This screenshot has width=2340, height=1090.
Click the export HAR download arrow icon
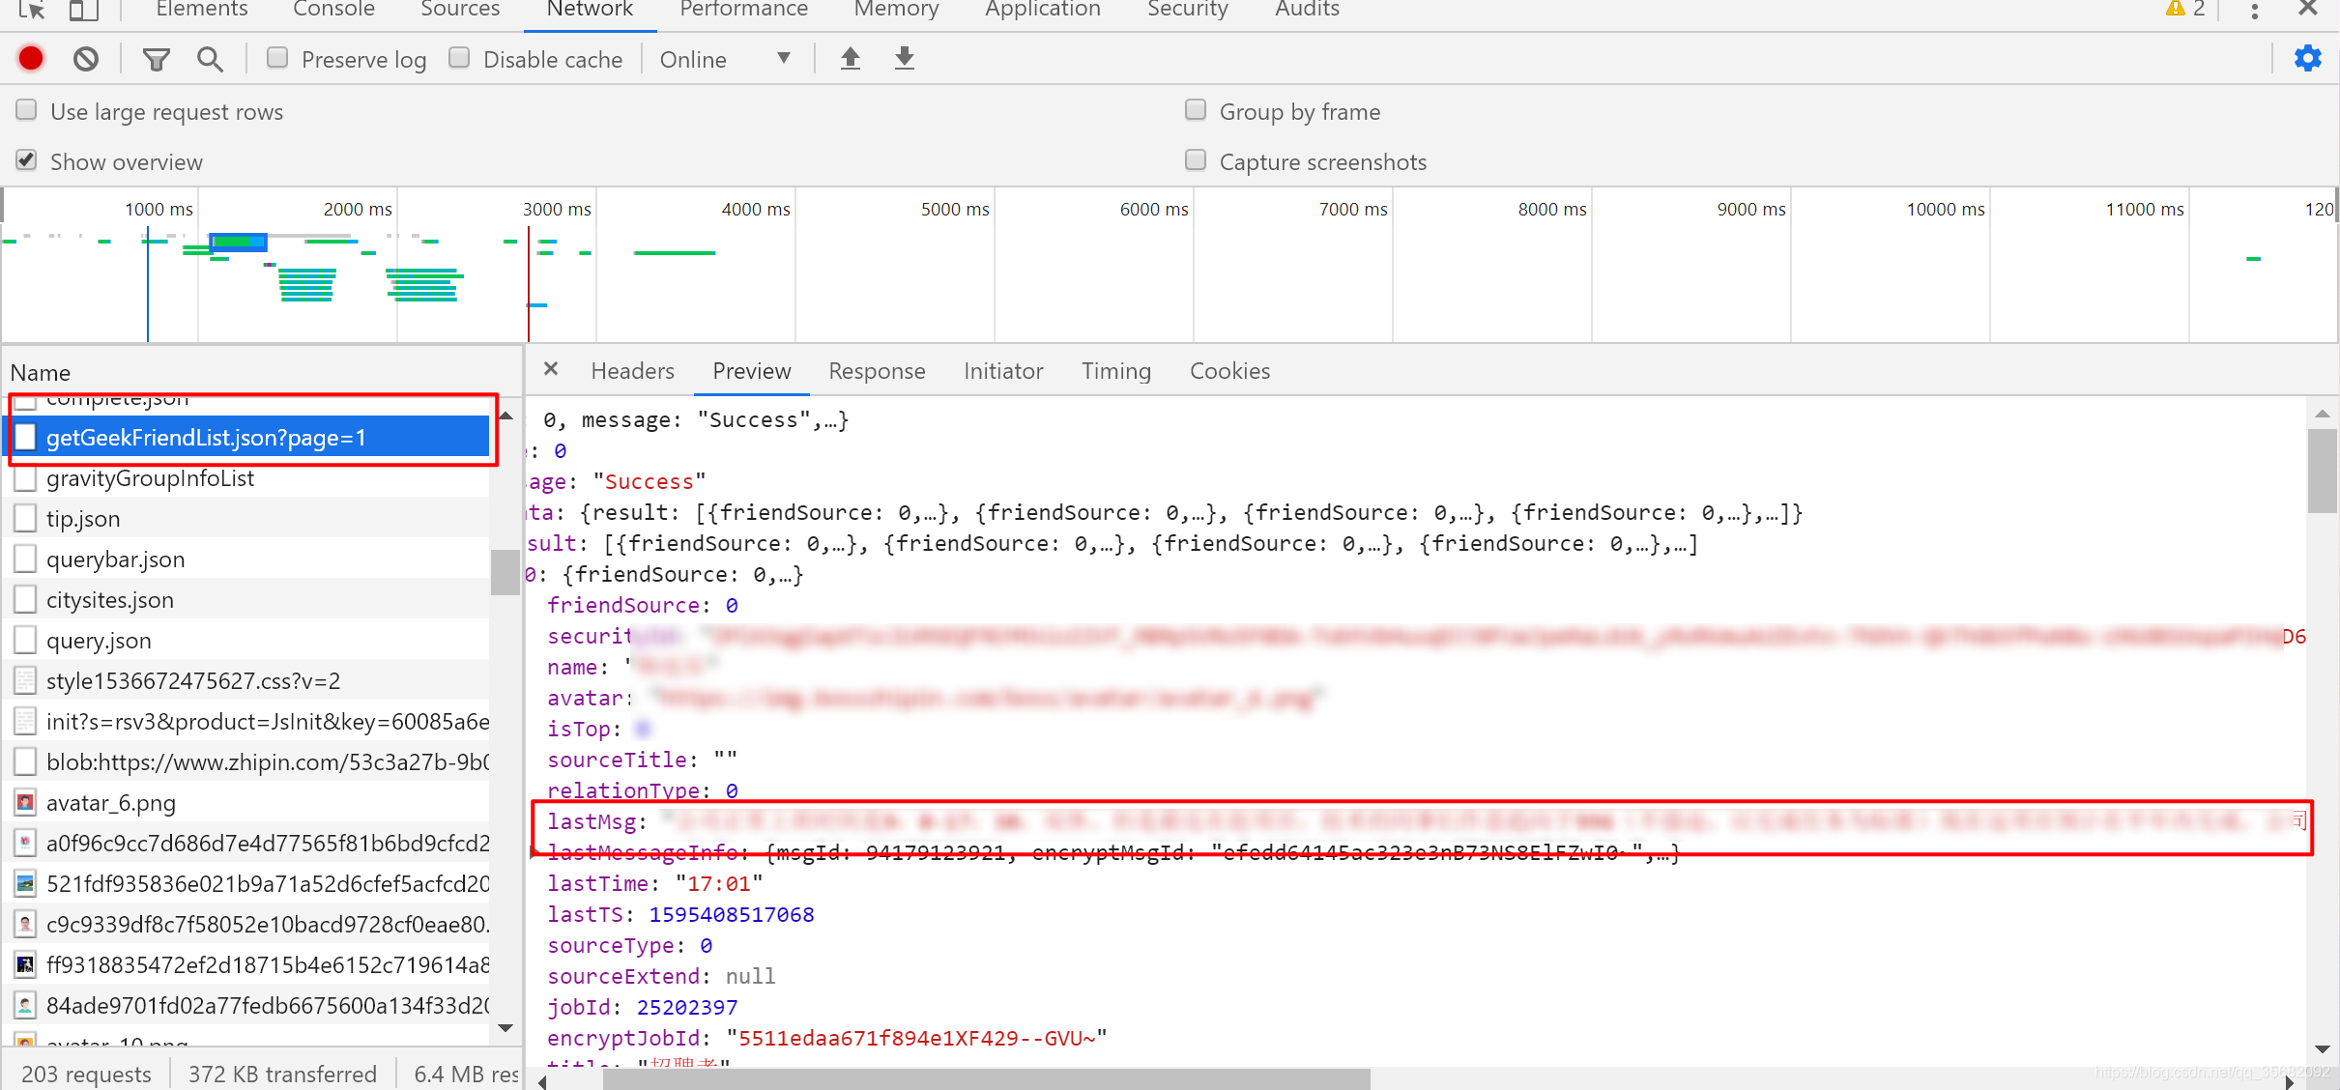(904, 59)
